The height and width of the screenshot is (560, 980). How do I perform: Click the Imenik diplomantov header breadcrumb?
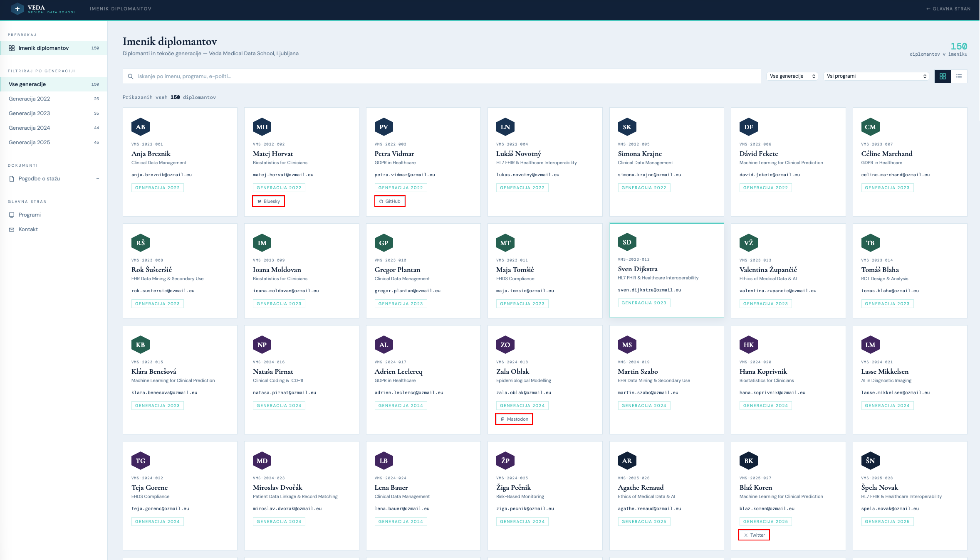click(x=121, y=9)
